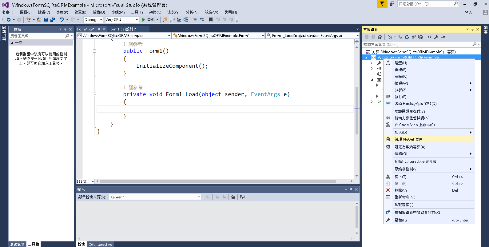This screenshot has height=247, width=489.
Task: Open Properties with the wrench toolbar icon
Action: coord(436,37)
